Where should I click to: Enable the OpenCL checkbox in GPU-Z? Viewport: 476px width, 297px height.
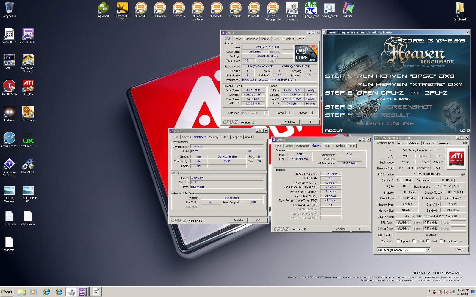398,241
